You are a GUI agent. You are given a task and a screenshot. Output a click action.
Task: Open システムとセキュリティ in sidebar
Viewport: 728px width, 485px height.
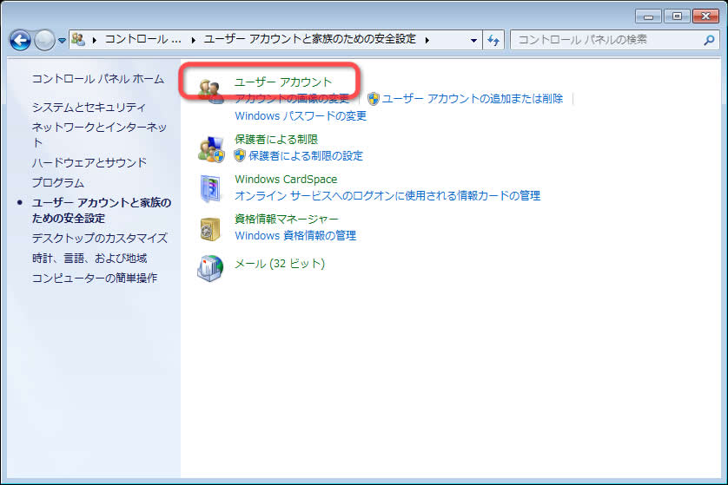coord(89,107)
